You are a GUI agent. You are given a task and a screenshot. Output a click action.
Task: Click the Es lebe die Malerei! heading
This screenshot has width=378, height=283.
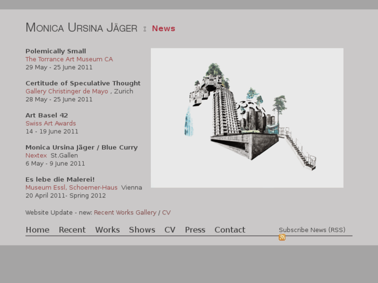tap(60, 180)
